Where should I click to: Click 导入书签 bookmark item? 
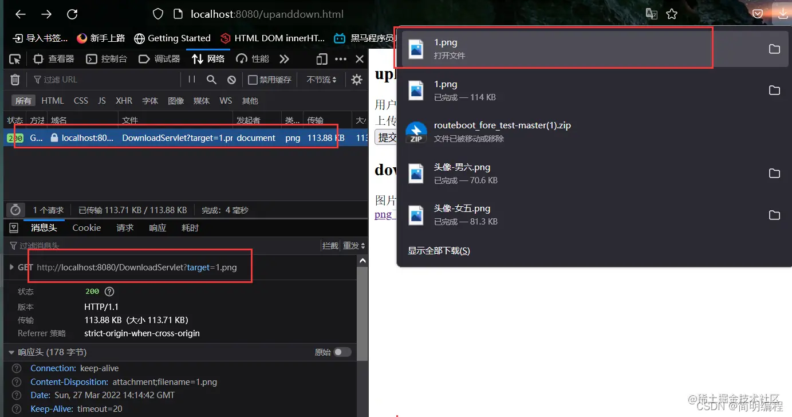[x=40, y=38]
